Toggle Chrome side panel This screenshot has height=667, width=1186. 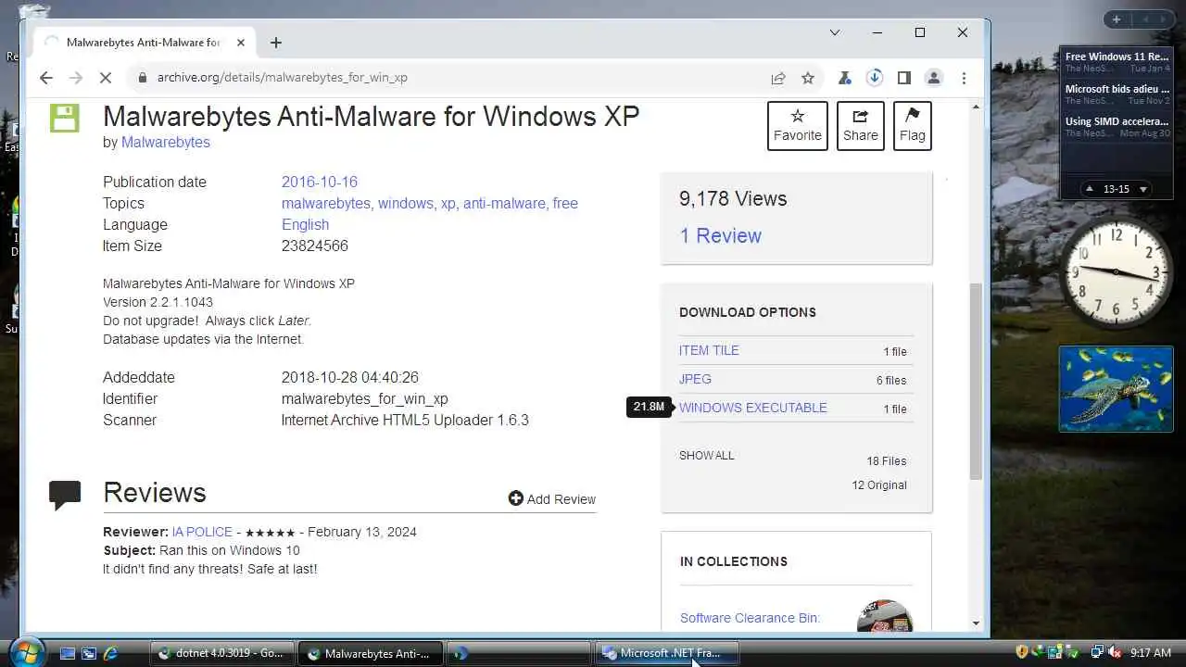pos(903,78)
